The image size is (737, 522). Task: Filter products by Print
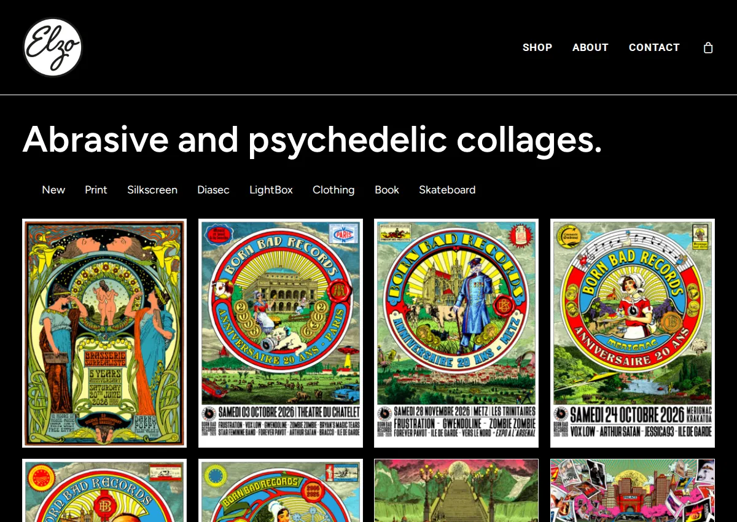pos(96,190)
